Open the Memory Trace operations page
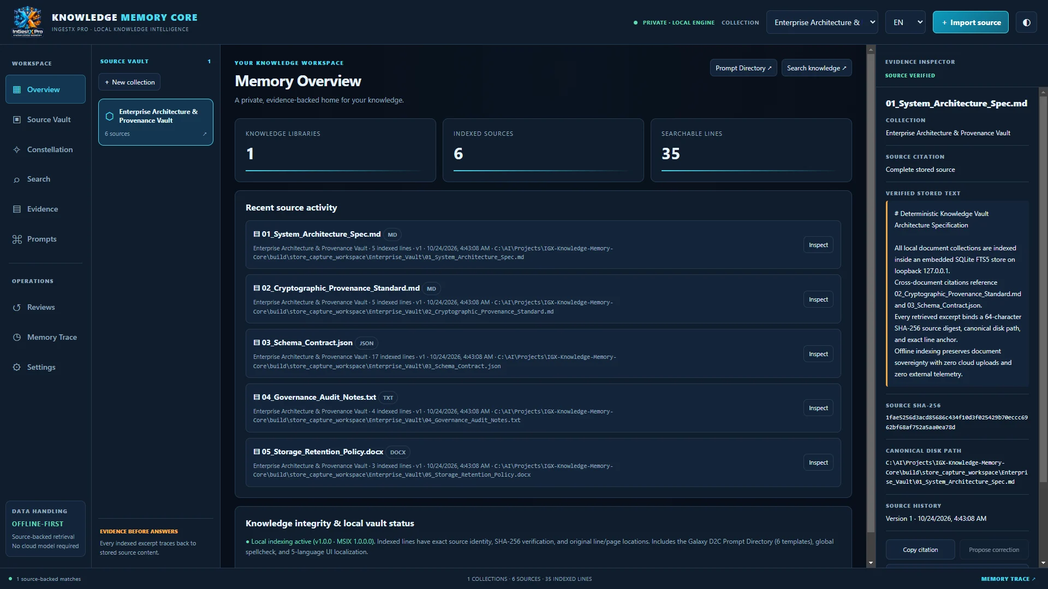This screenshot has width=1048, height=589. point(45,338)
